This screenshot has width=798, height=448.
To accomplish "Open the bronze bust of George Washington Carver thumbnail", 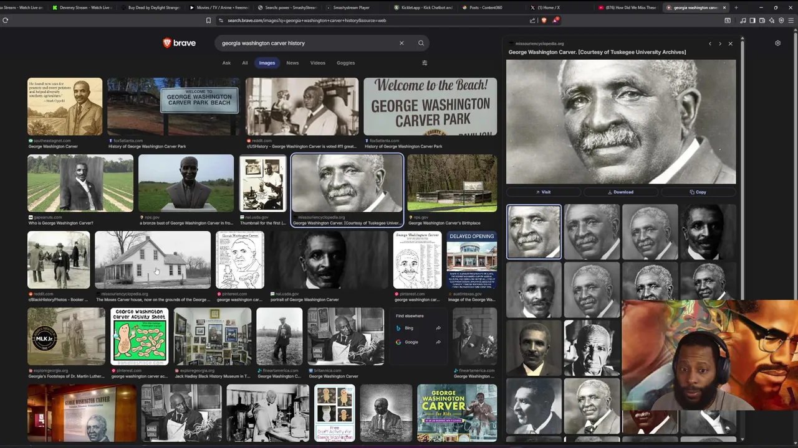I will click(x=186, y=184).
